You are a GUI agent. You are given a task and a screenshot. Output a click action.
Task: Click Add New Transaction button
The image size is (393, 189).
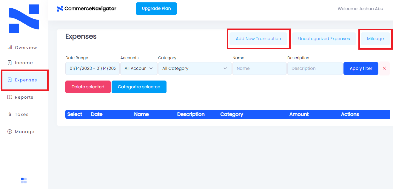[258, 39]
